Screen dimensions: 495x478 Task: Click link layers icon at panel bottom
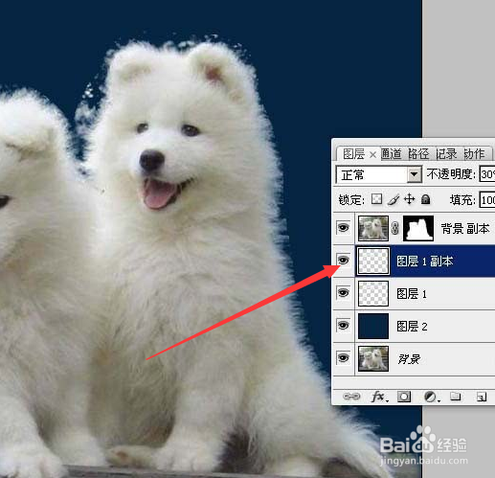tap(351, 397)
